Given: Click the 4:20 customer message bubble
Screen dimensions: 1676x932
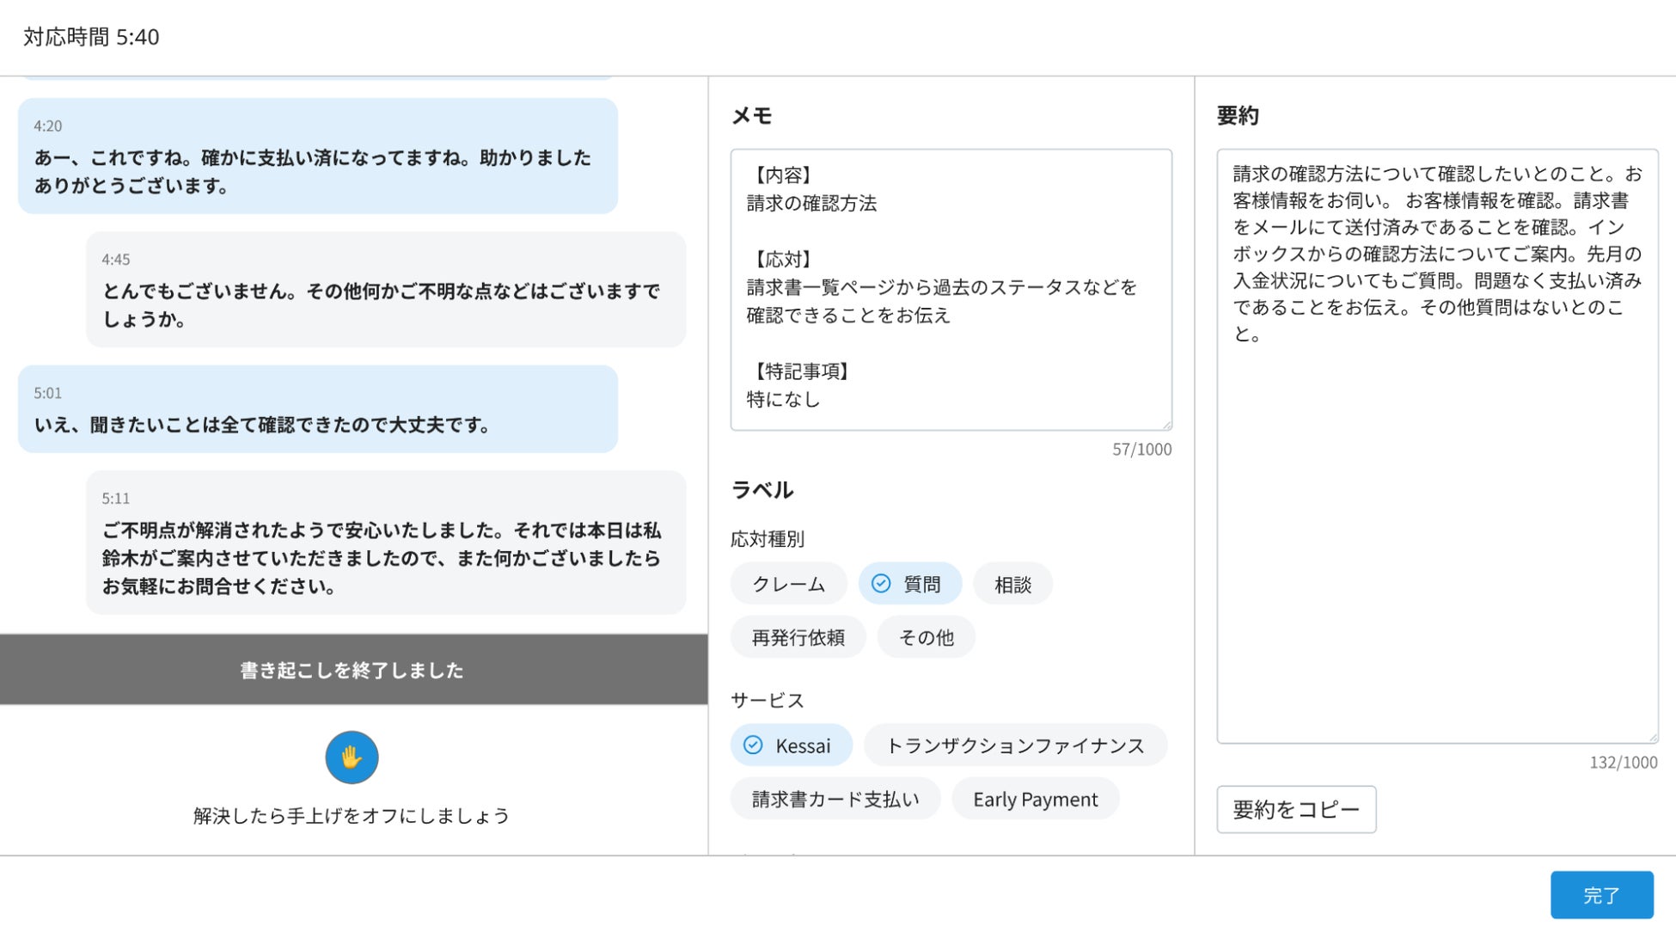Looking at the screenshot, I should tap(317, 156).
